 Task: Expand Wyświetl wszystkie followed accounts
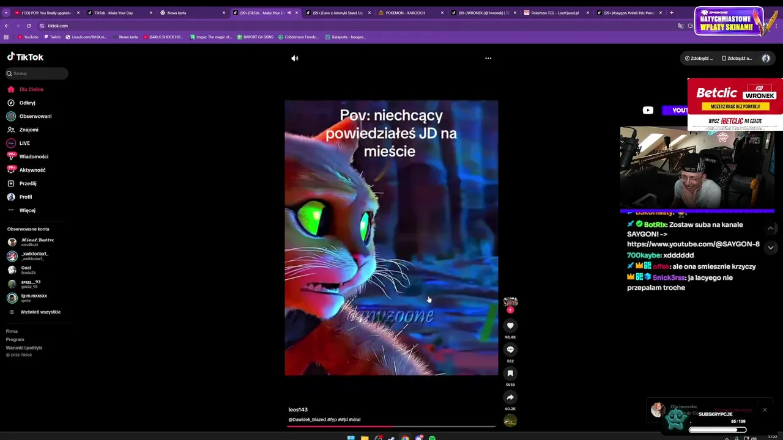coord(34,312)
